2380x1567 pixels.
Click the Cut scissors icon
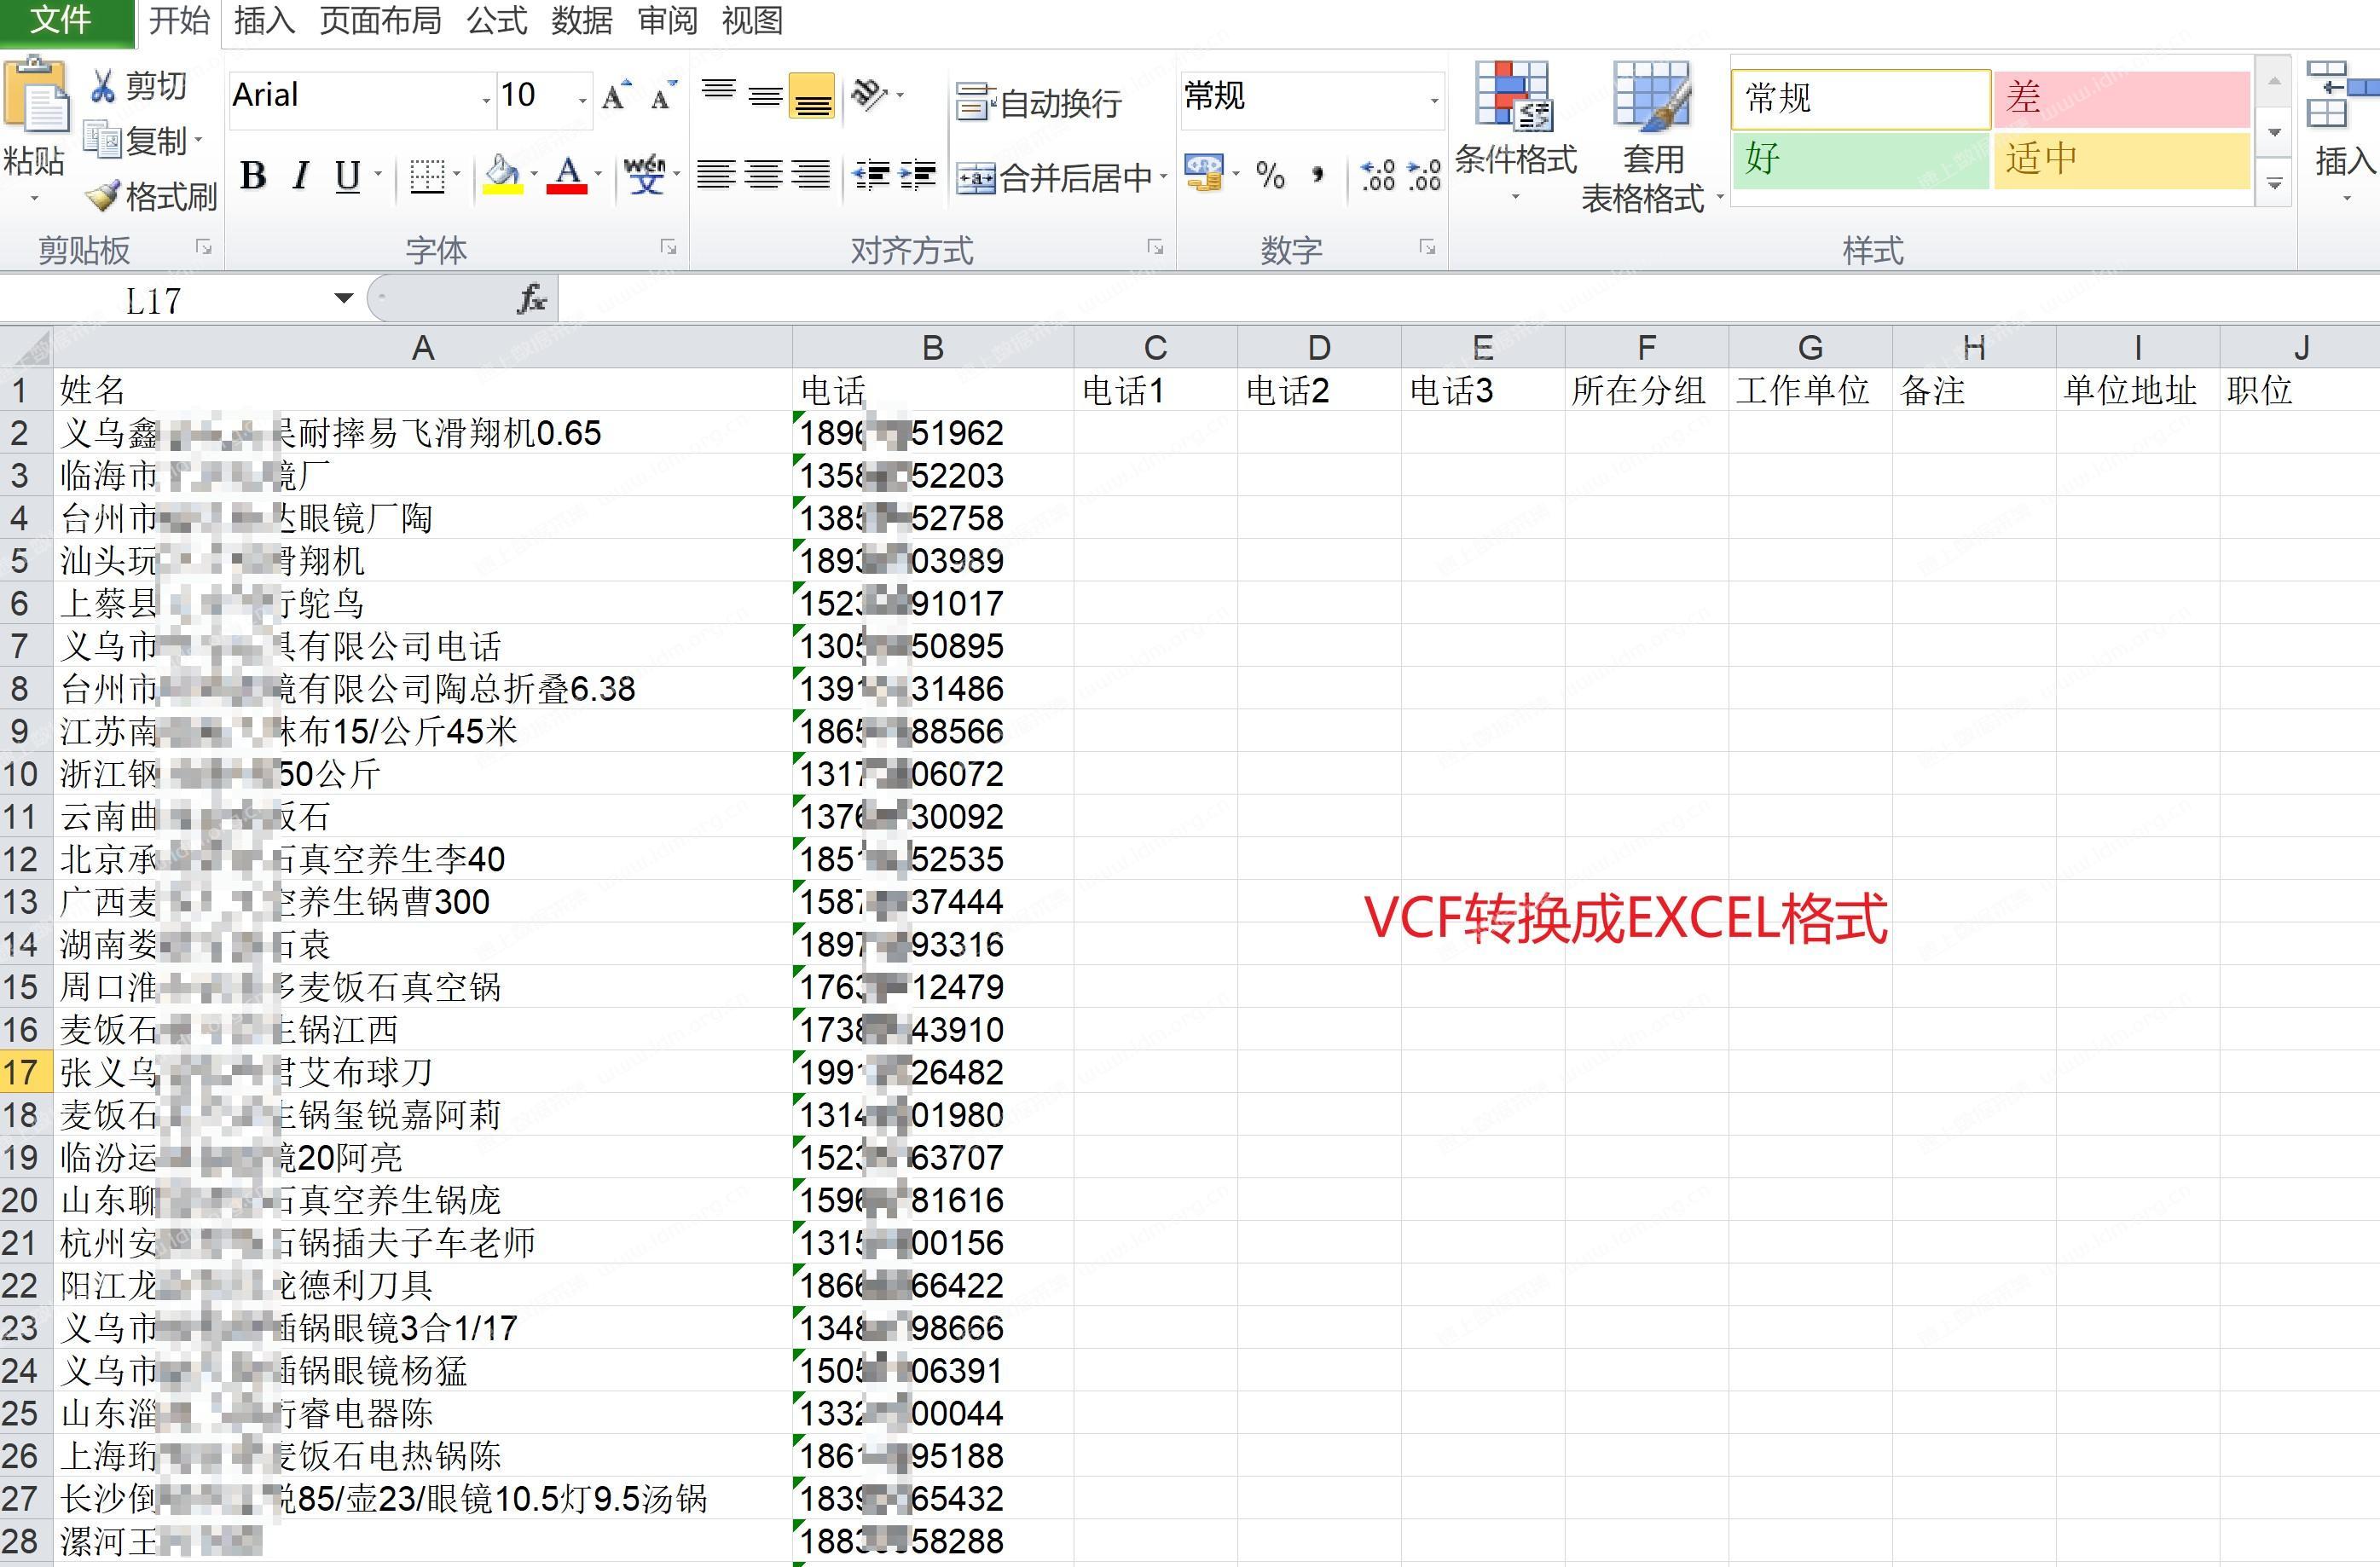(102, 86)
